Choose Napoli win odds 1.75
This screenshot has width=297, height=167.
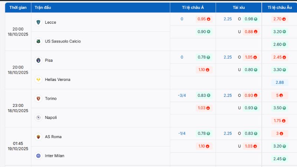click(x=279, y=121)
